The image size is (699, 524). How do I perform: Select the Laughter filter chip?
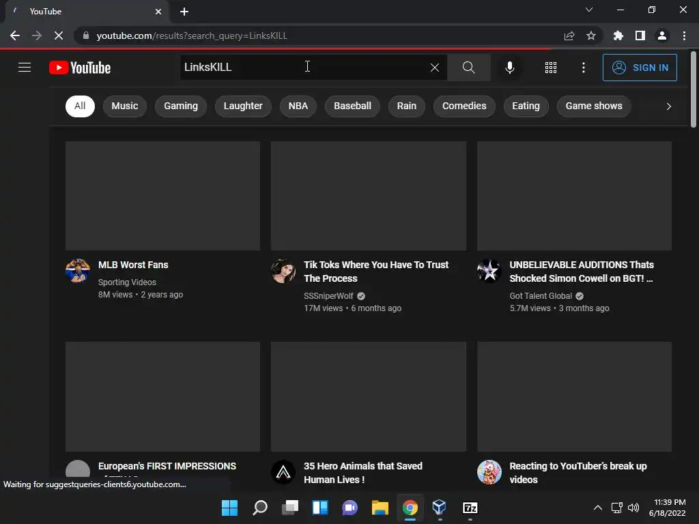[x=243, y=106]
